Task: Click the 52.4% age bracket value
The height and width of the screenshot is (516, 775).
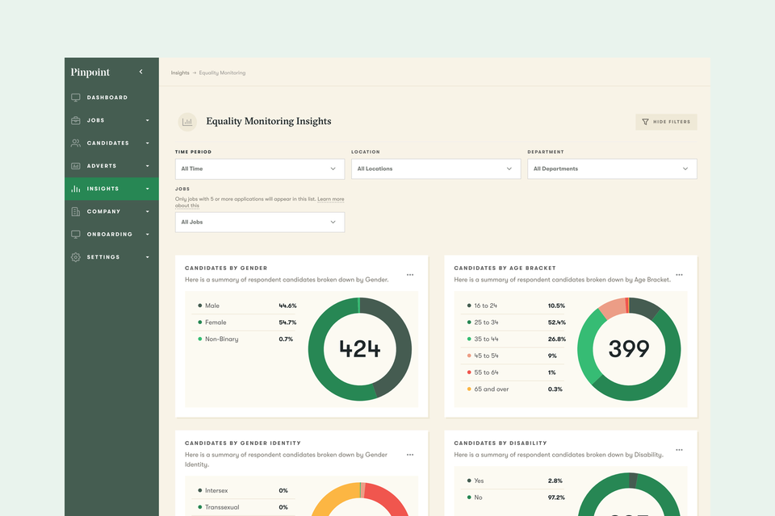Action: [556, 322]
